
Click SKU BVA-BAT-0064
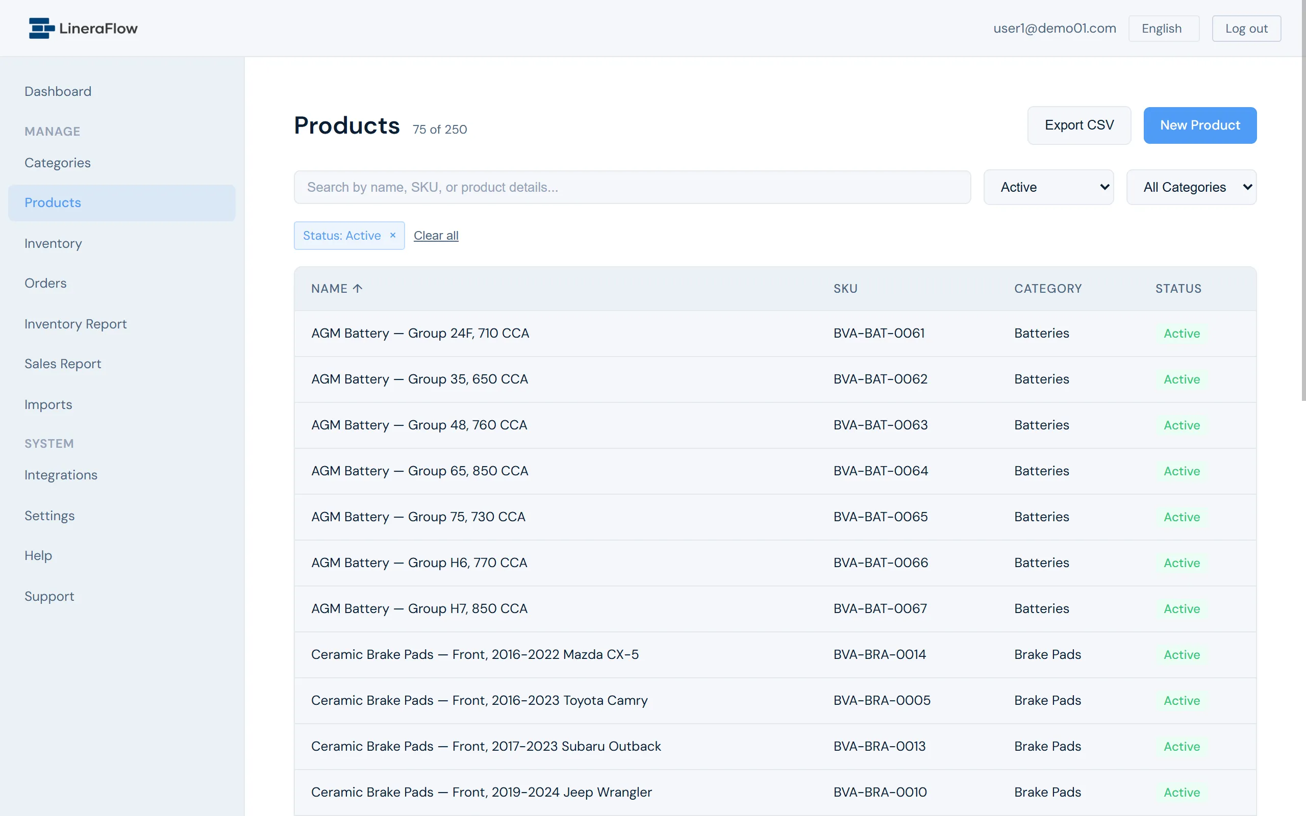[881, 471]
